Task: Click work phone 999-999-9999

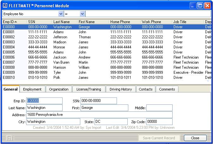Action: [152, 72]
